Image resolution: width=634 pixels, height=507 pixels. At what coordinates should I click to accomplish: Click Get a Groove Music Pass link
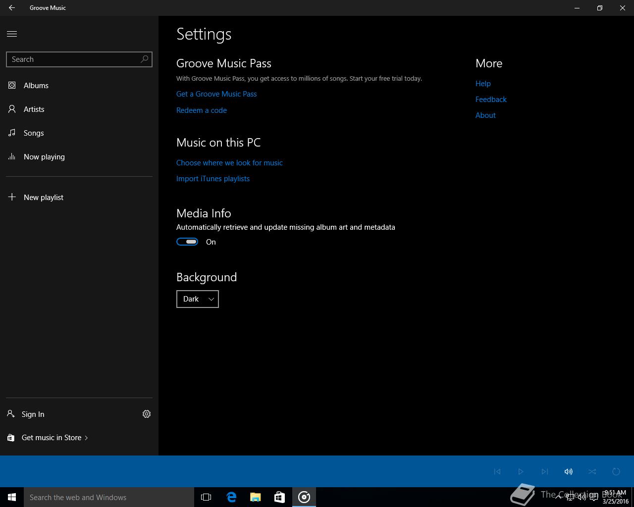(216, 94)
